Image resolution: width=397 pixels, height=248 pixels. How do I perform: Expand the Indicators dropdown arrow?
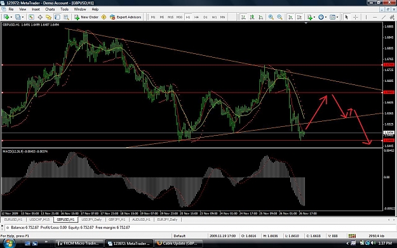(314, 17)
